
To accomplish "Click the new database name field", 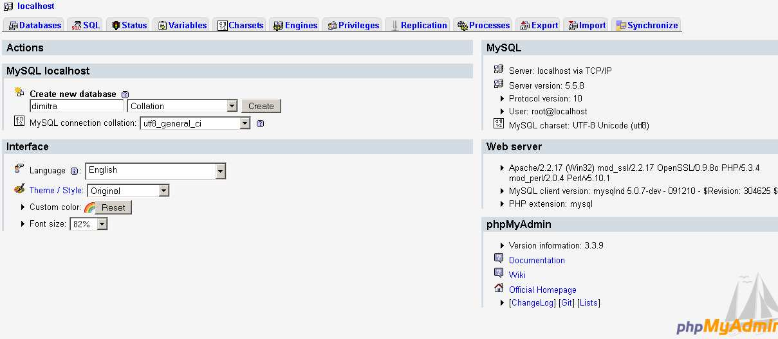I will pos(77,107).
